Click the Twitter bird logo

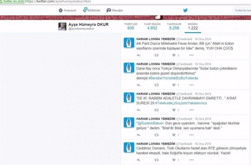[185, 10]
